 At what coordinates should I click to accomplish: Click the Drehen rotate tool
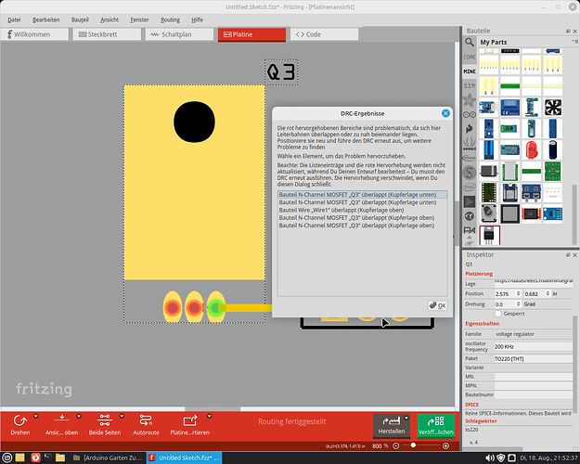[x=20, y=425]
